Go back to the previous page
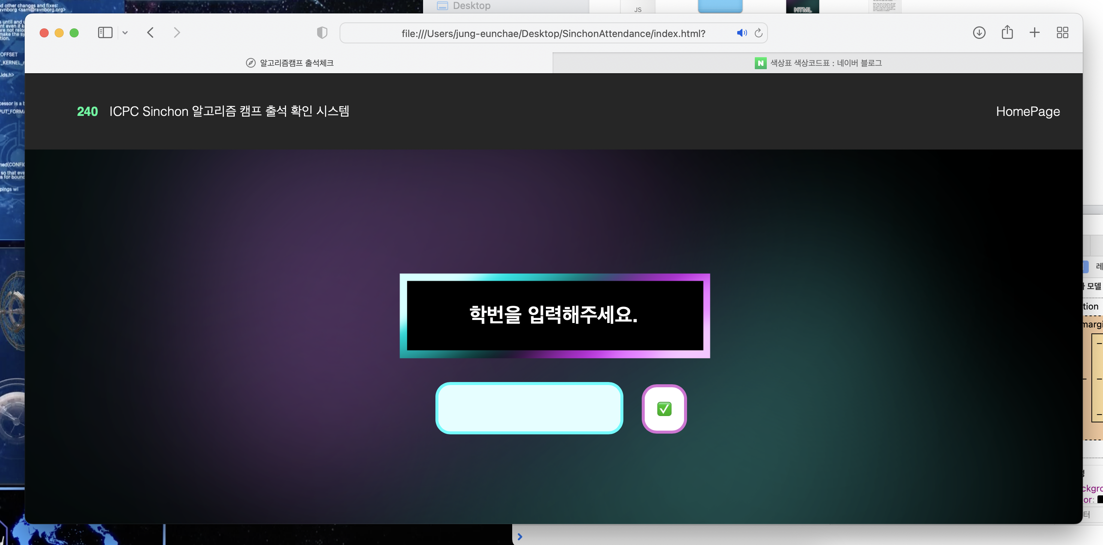Viewport: 1103px width, 545px height. click(x=150, y=33)
